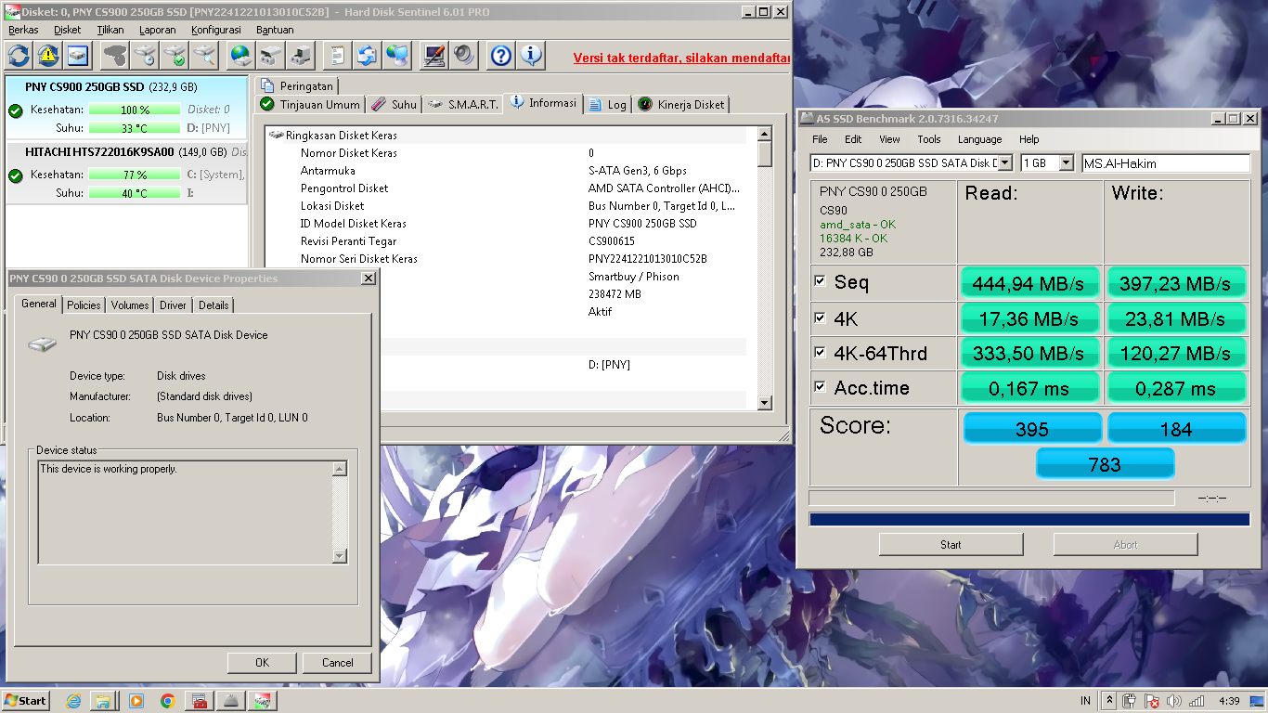
Task: Launch Google Chrome from the taskbar
Action: (x=167, y=701)
